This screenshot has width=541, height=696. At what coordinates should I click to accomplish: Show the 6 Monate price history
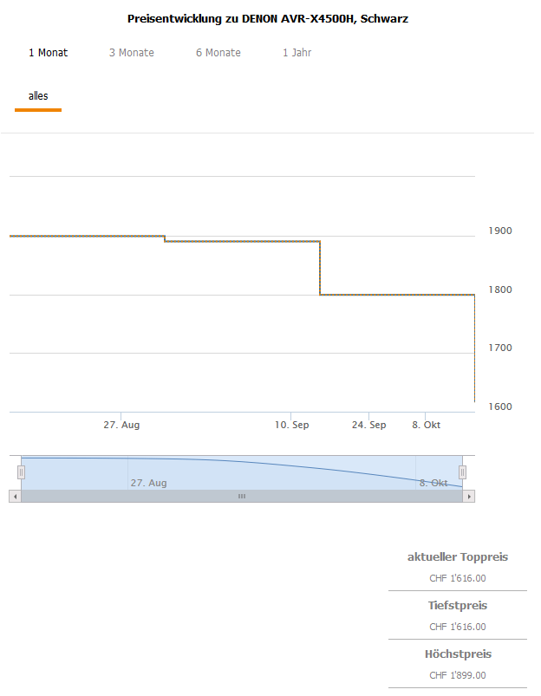click(x=218, y=53)
